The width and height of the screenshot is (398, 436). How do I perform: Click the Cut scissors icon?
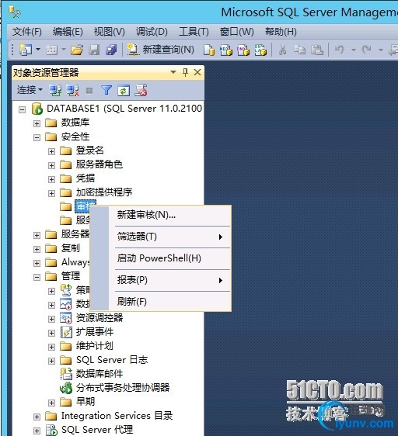pyautogui.click(x=283, y=50)
